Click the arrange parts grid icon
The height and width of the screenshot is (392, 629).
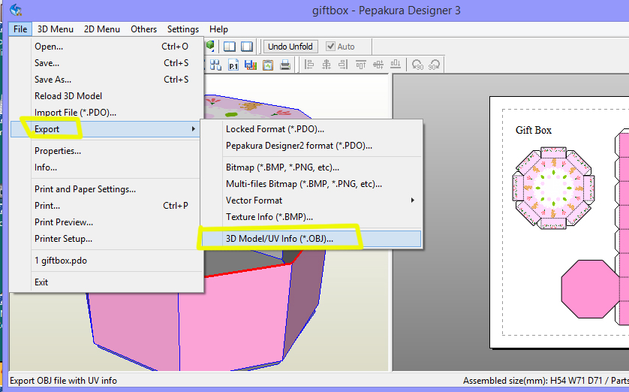click(x=215, y=65)
